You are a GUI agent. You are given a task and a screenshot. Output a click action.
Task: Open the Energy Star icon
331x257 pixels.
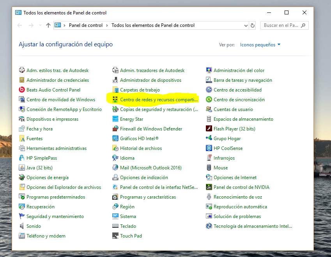click(115, 119)
